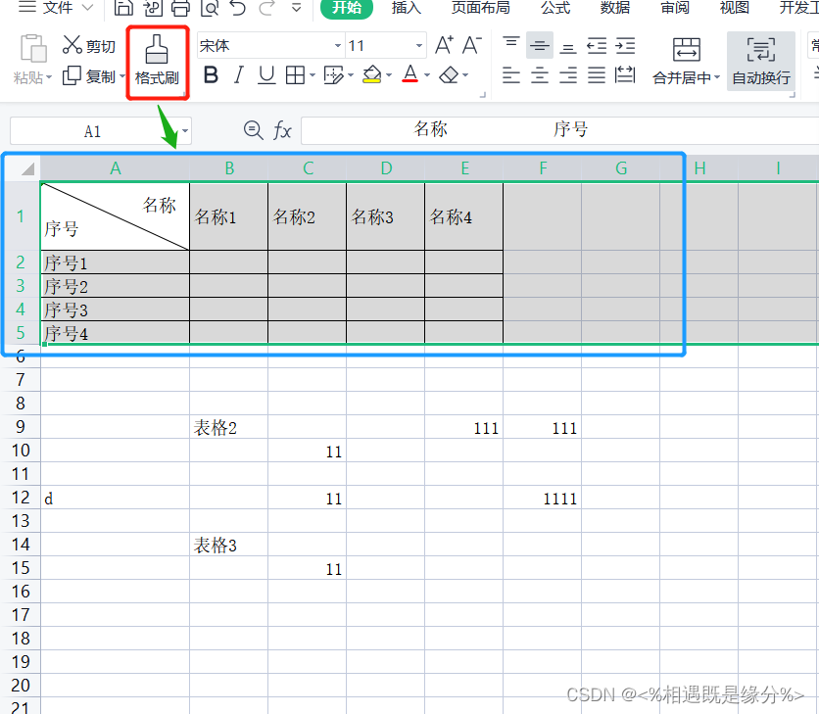Click the Save icon in quick access
Screen dimensions: 819x714
coord(123,7)
